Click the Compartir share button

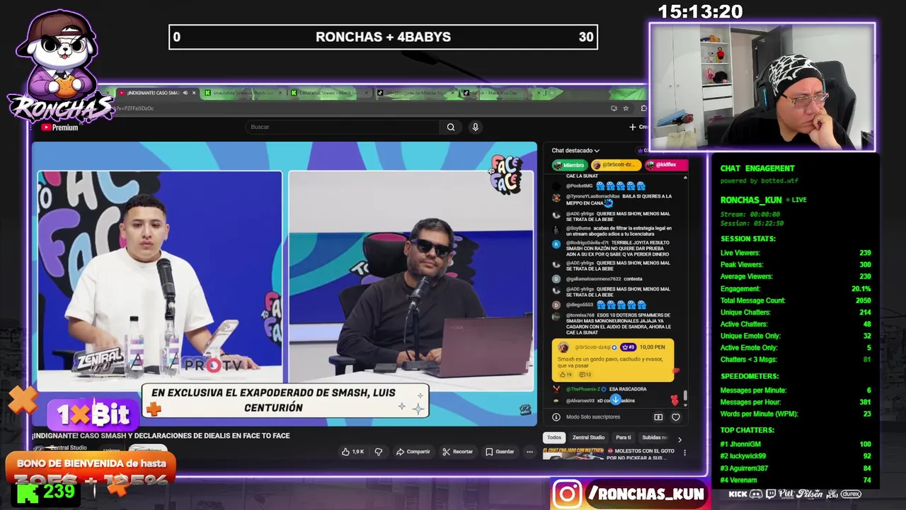click(x=413, y=452)
